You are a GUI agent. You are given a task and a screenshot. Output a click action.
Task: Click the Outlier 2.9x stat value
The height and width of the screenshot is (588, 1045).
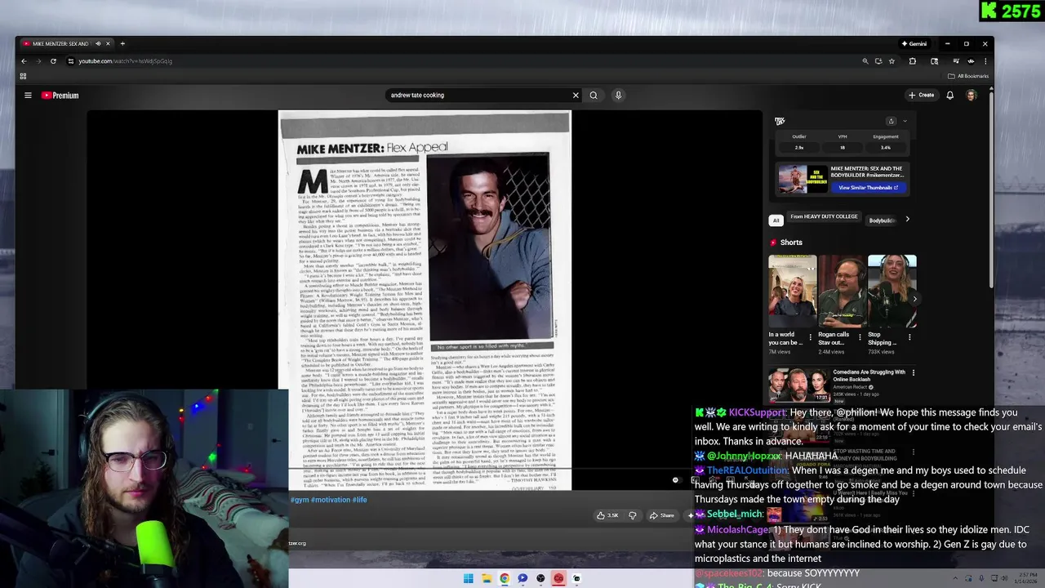coord(799,148)
